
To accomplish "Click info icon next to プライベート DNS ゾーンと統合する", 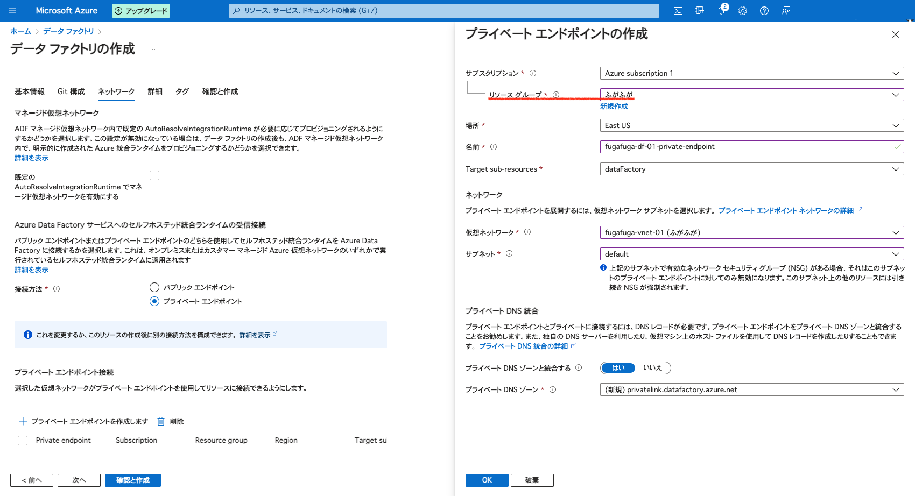I will [x=579, y=368].
